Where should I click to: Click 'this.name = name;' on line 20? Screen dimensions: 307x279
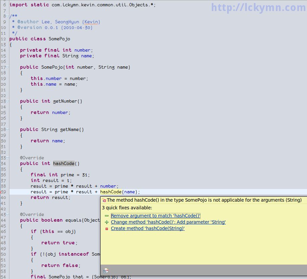[54, 84]
